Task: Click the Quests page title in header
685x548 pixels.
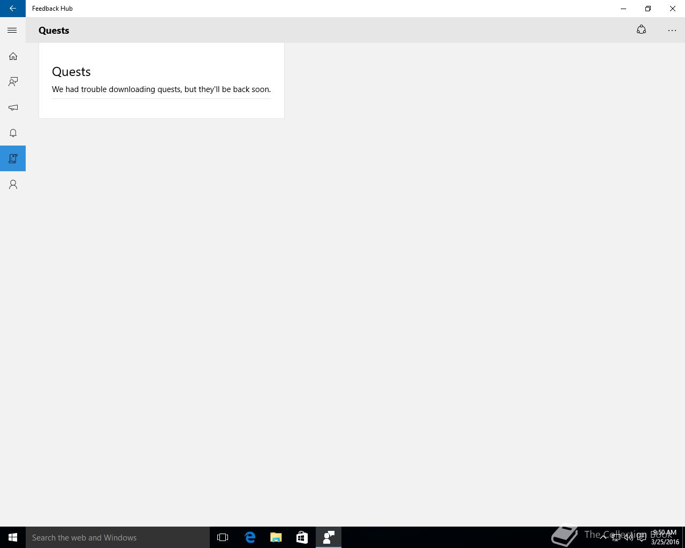Action: tap(54, 31)
